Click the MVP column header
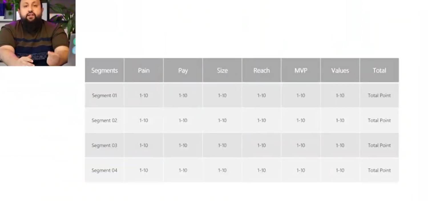 [x=301, y=70]
